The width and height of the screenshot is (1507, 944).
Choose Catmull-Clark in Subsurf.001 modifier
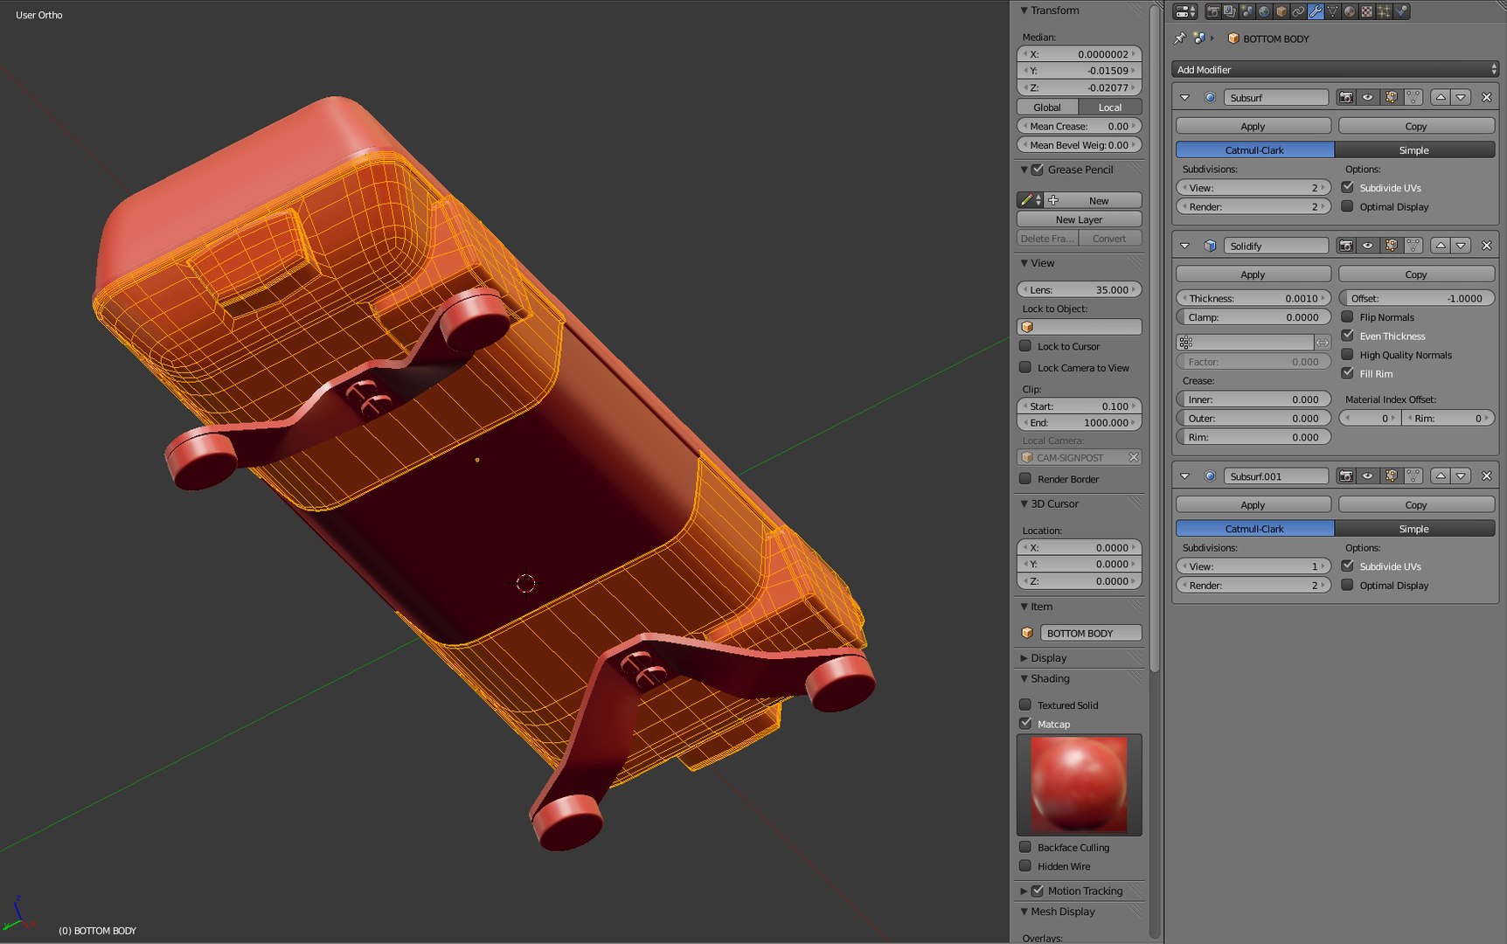pos(1254,529)
